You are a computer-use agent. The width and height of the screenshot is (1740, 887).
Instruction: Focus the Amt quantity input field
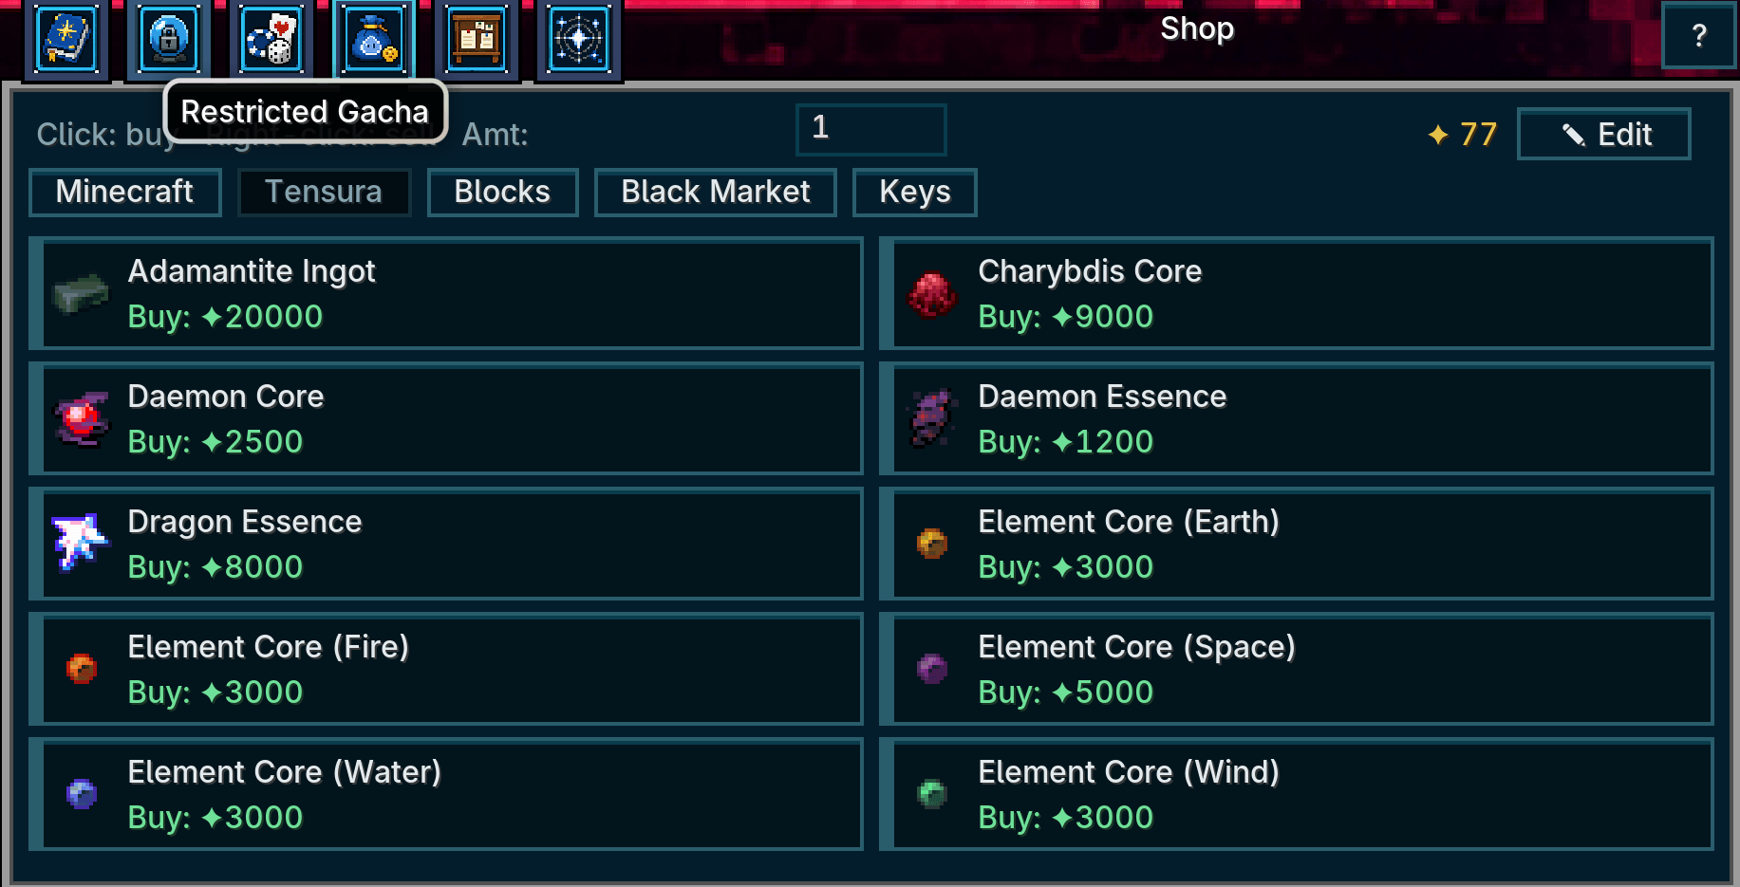coord(870,129)
